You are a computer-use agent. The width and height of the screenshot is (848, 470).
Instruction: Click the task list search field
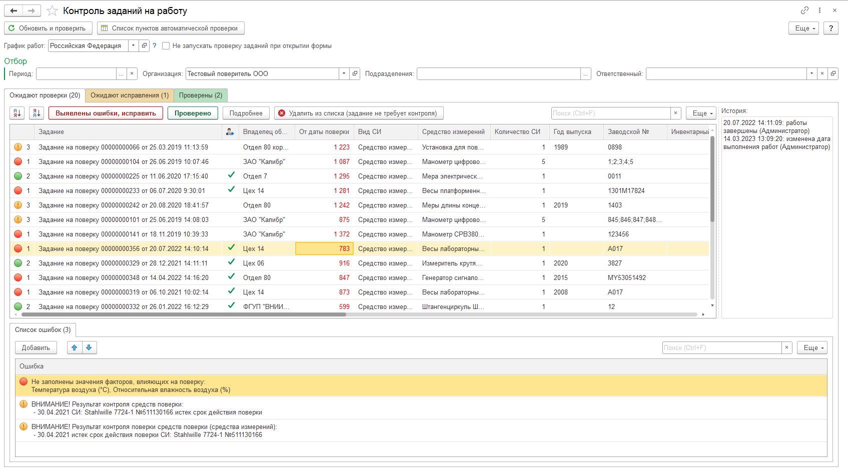tap(610, 113)
